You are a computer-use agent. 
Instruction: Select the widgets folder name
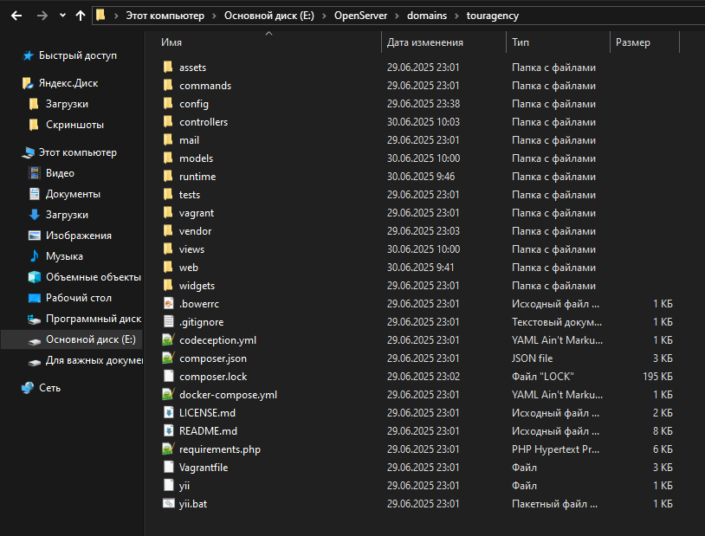click(197, 286)
